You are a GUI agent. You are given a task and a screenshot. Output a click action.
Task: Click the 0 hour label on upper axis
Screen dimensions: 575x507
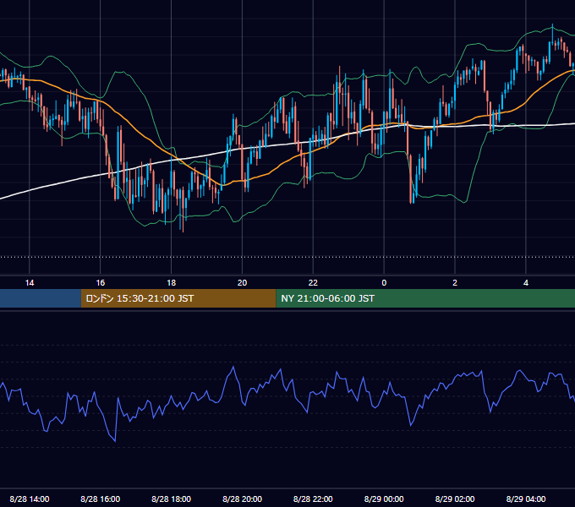pyautogui.click(x=384, y=283)
